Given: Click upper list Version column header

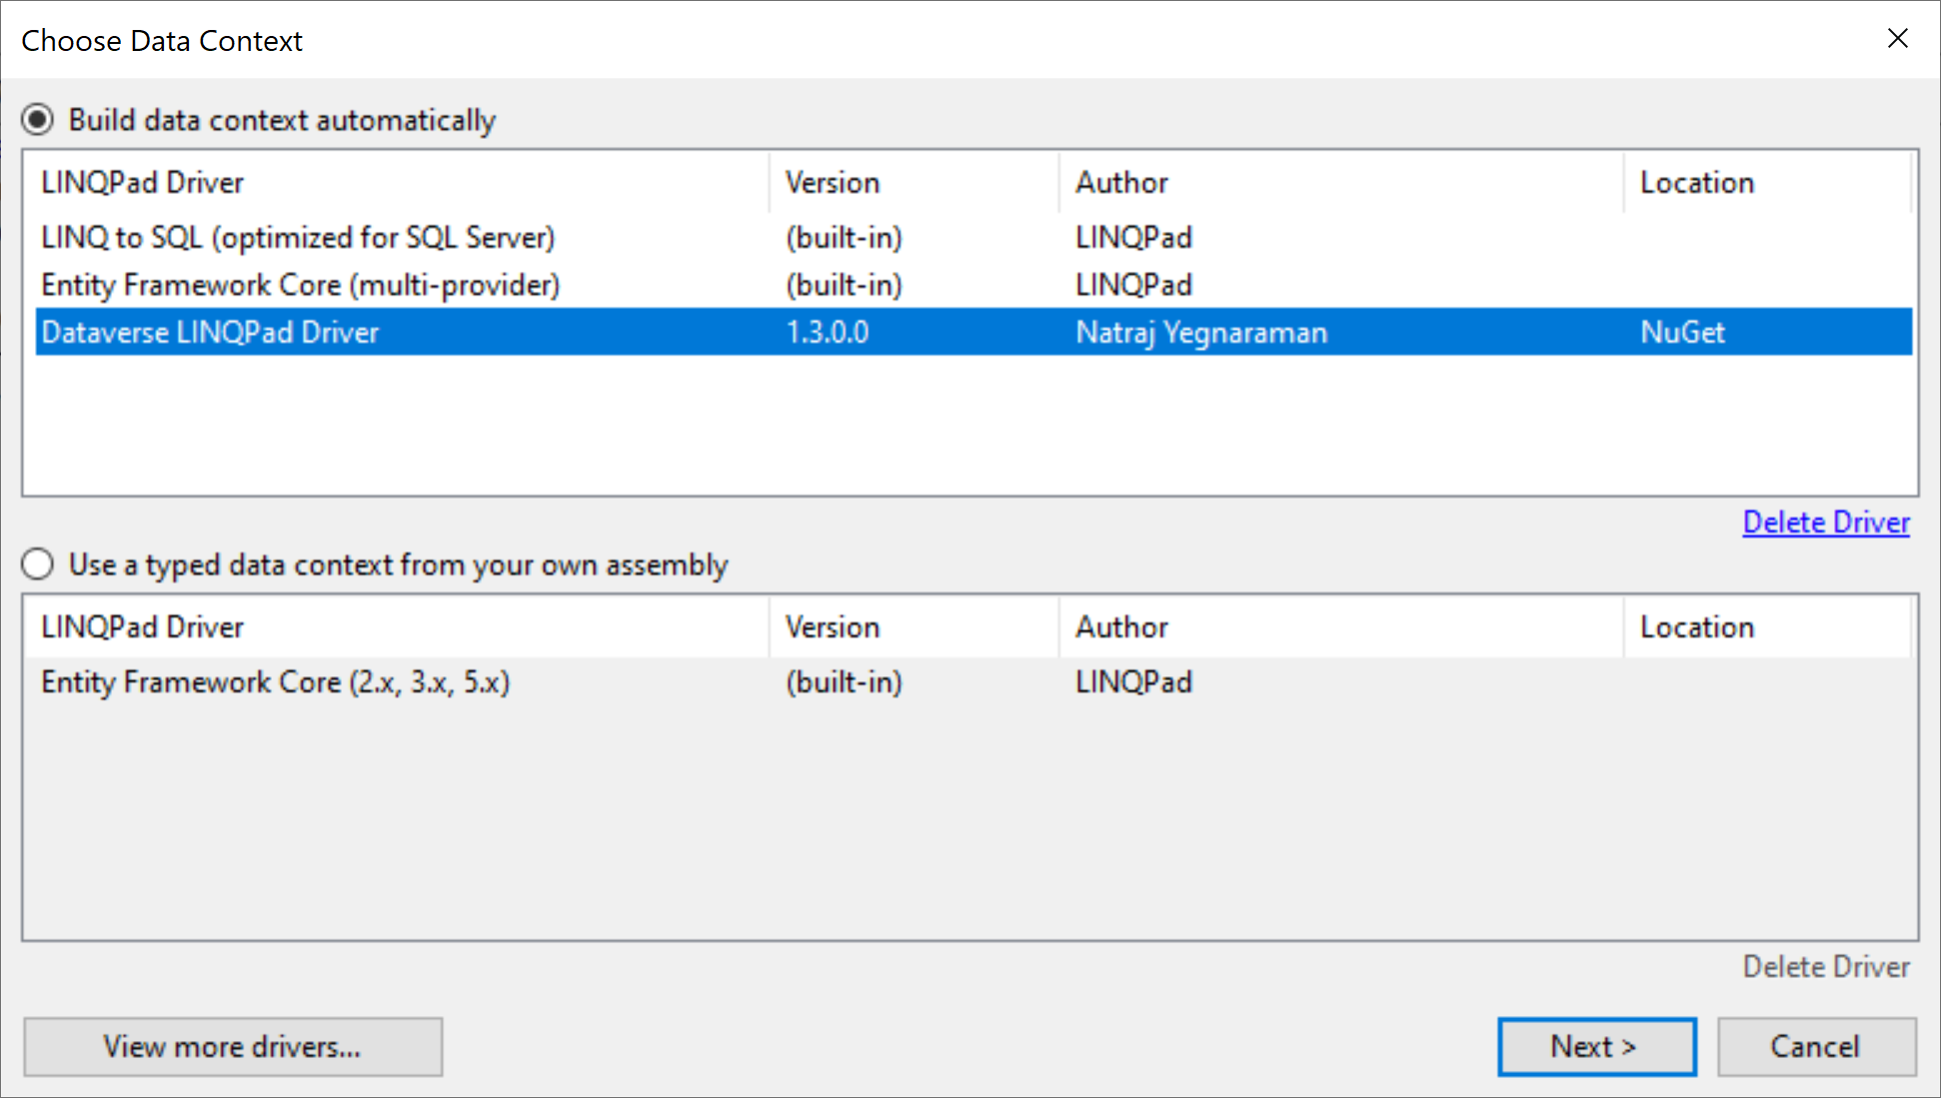Looking at the screenshot, I should coord(912,183).
